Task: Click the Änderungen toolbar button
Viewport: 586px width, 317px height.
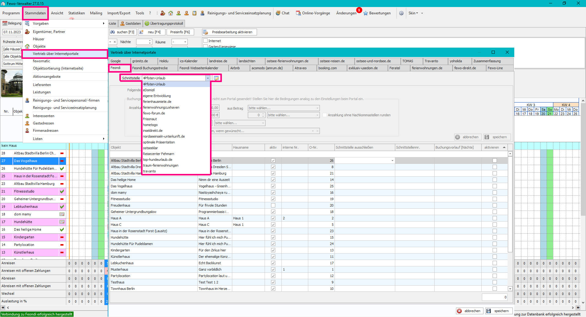Action: click(346, 13)
